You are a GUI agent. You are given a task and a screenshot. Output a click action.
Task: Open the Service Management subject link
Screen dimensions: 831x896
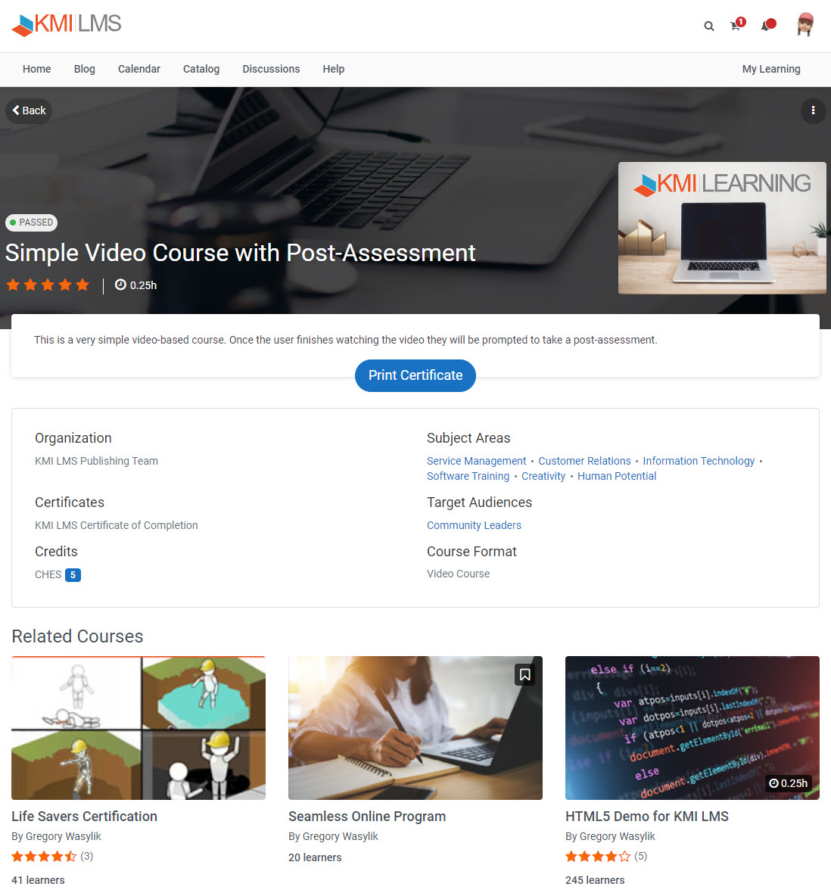(476, 461)
